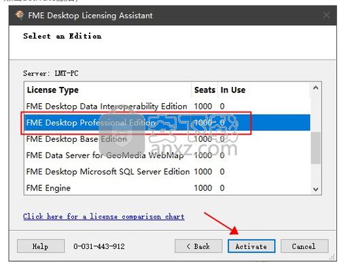
Task: Click the Server: LMT-PC label
Action: pos(51,73)
